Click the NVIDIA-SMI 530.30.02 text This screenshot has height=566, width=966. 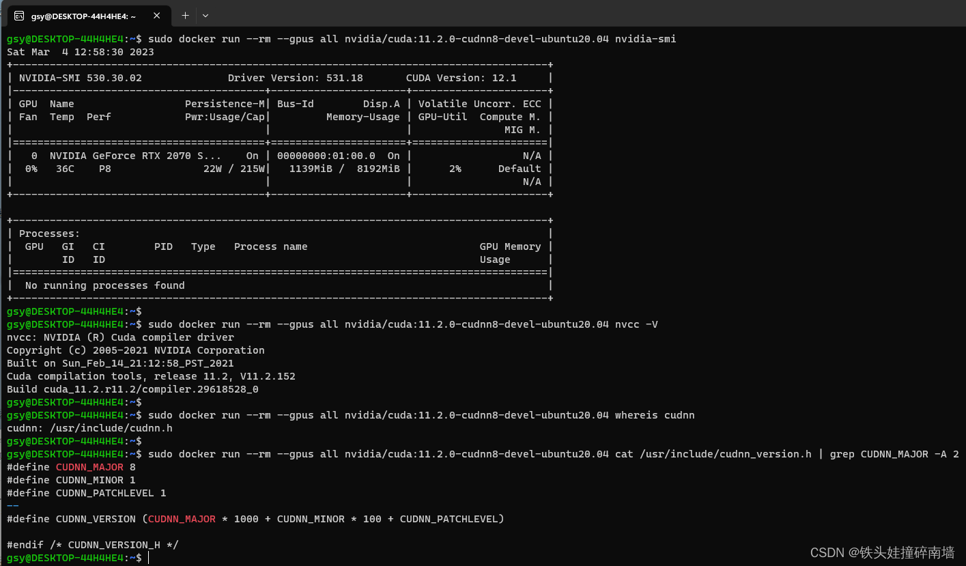point(81,78)
